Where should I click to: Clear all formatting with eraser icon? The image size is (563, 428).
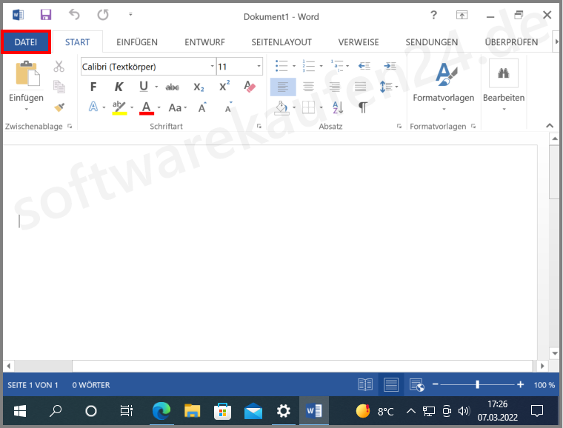tap(250, 87)
